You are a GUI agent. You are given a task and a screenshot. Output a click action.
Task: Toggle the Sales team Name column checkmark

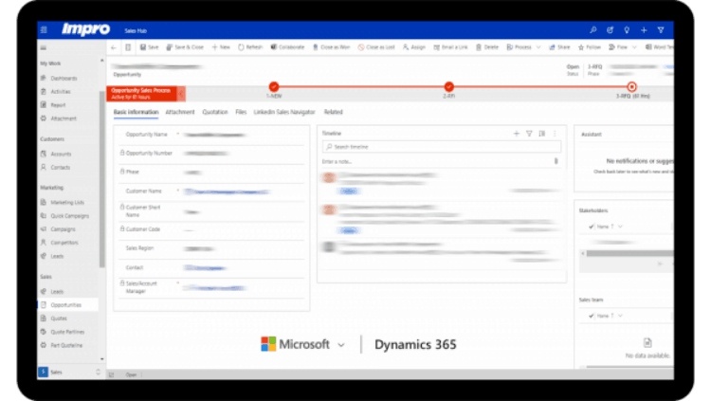click(591, 316)
